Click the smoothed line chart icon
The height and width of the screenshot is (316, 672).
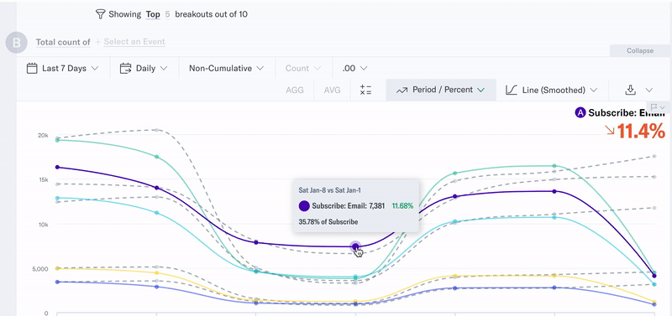(512, 90)
